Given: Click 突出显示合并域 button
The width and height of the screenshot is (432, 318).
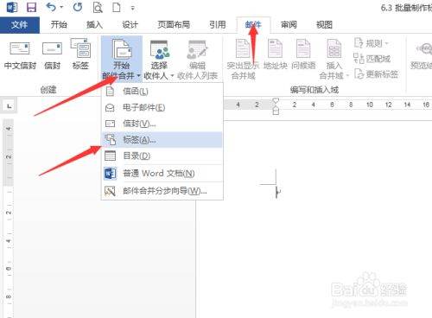Looking at the screenshot, I should [x=243, y=60].
